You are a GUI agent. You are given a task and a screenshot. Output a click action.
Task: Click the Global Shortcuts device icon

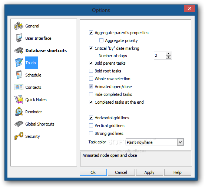click(x=19, y=124)
